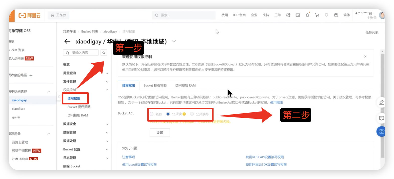Open 预留空间管理 in the sidebar
This screenshot has width=394, height=179.
click(22, 151)
